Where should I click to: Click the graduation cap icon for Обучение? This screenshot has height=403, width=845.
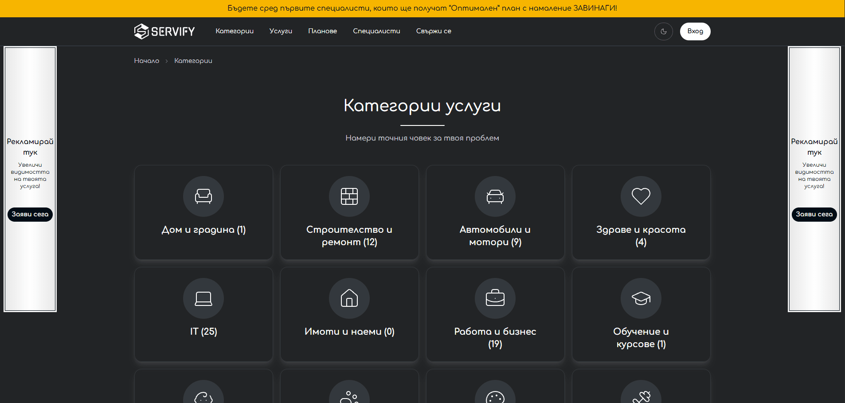pyautogui.click(x=641, y=298)
